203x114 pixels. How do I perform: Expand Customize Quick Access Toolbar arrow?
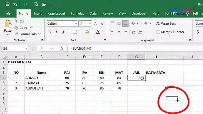(51, 5)
